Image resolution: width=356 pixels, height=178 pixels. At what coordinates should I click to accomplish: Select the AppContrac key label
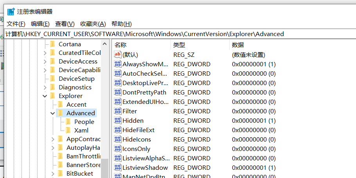pos(84,139)
